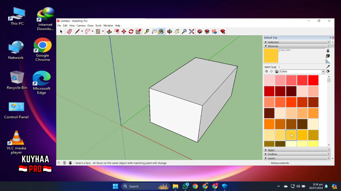Select the Tape Measure tool
The height and width of the screenshot is (191, 341).
[x=147, y=32]
